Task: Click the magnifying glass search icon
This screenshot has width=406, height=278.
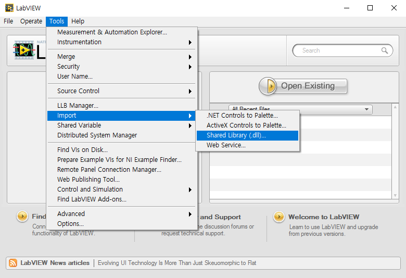Action: point(385,50)
